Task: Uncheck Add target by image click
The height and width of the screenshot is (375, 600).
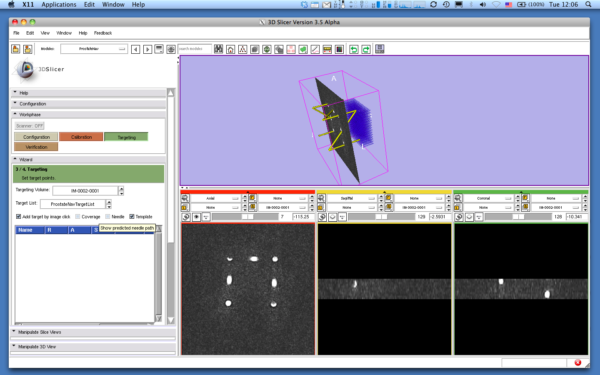Action: [19, 217]
